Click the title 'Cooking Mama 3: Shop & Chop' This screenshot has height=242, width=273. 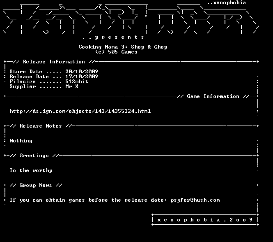pyautogui.click(x=123, y=47)
